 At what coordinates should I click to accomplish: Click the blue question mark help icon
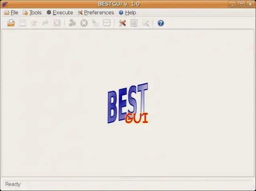[161, 23]
